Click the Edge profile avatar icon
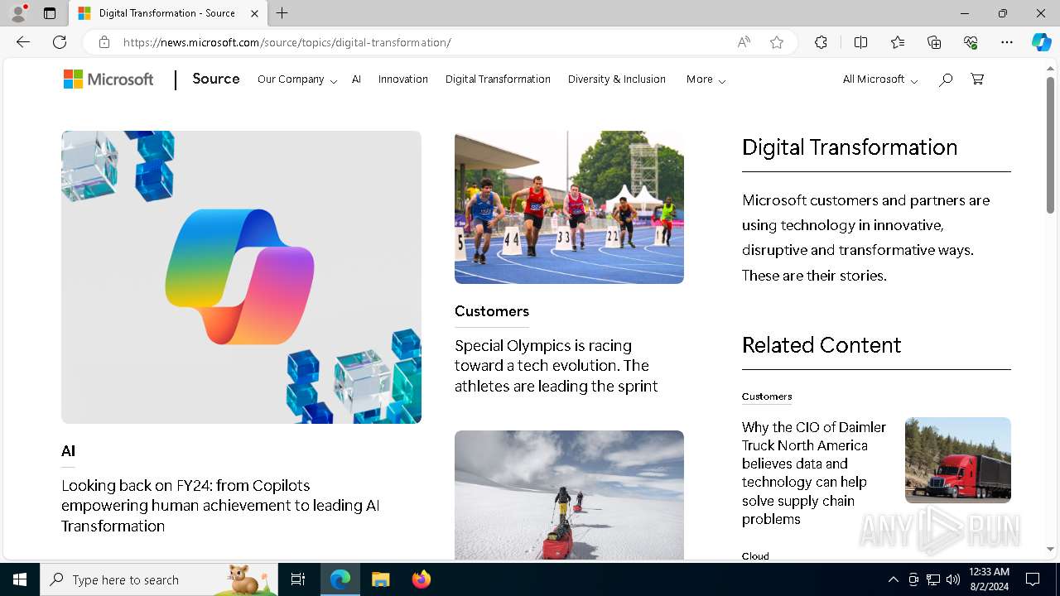 18,13
